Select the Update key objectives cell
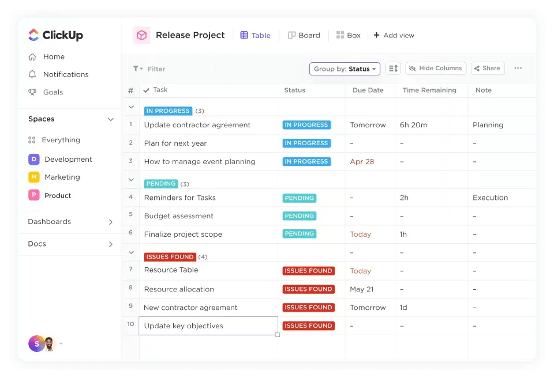The width and height of the screenshot is (554, 379). coord(208,326)
